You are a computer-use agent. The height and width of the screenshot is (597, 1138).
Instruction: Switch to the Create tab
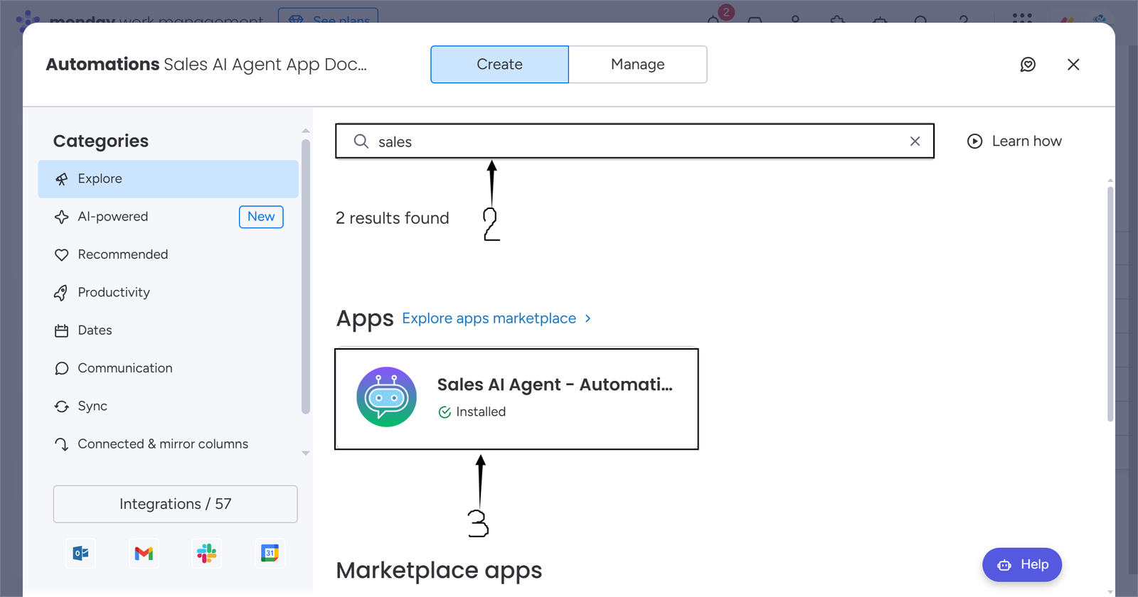click(499, 65)
